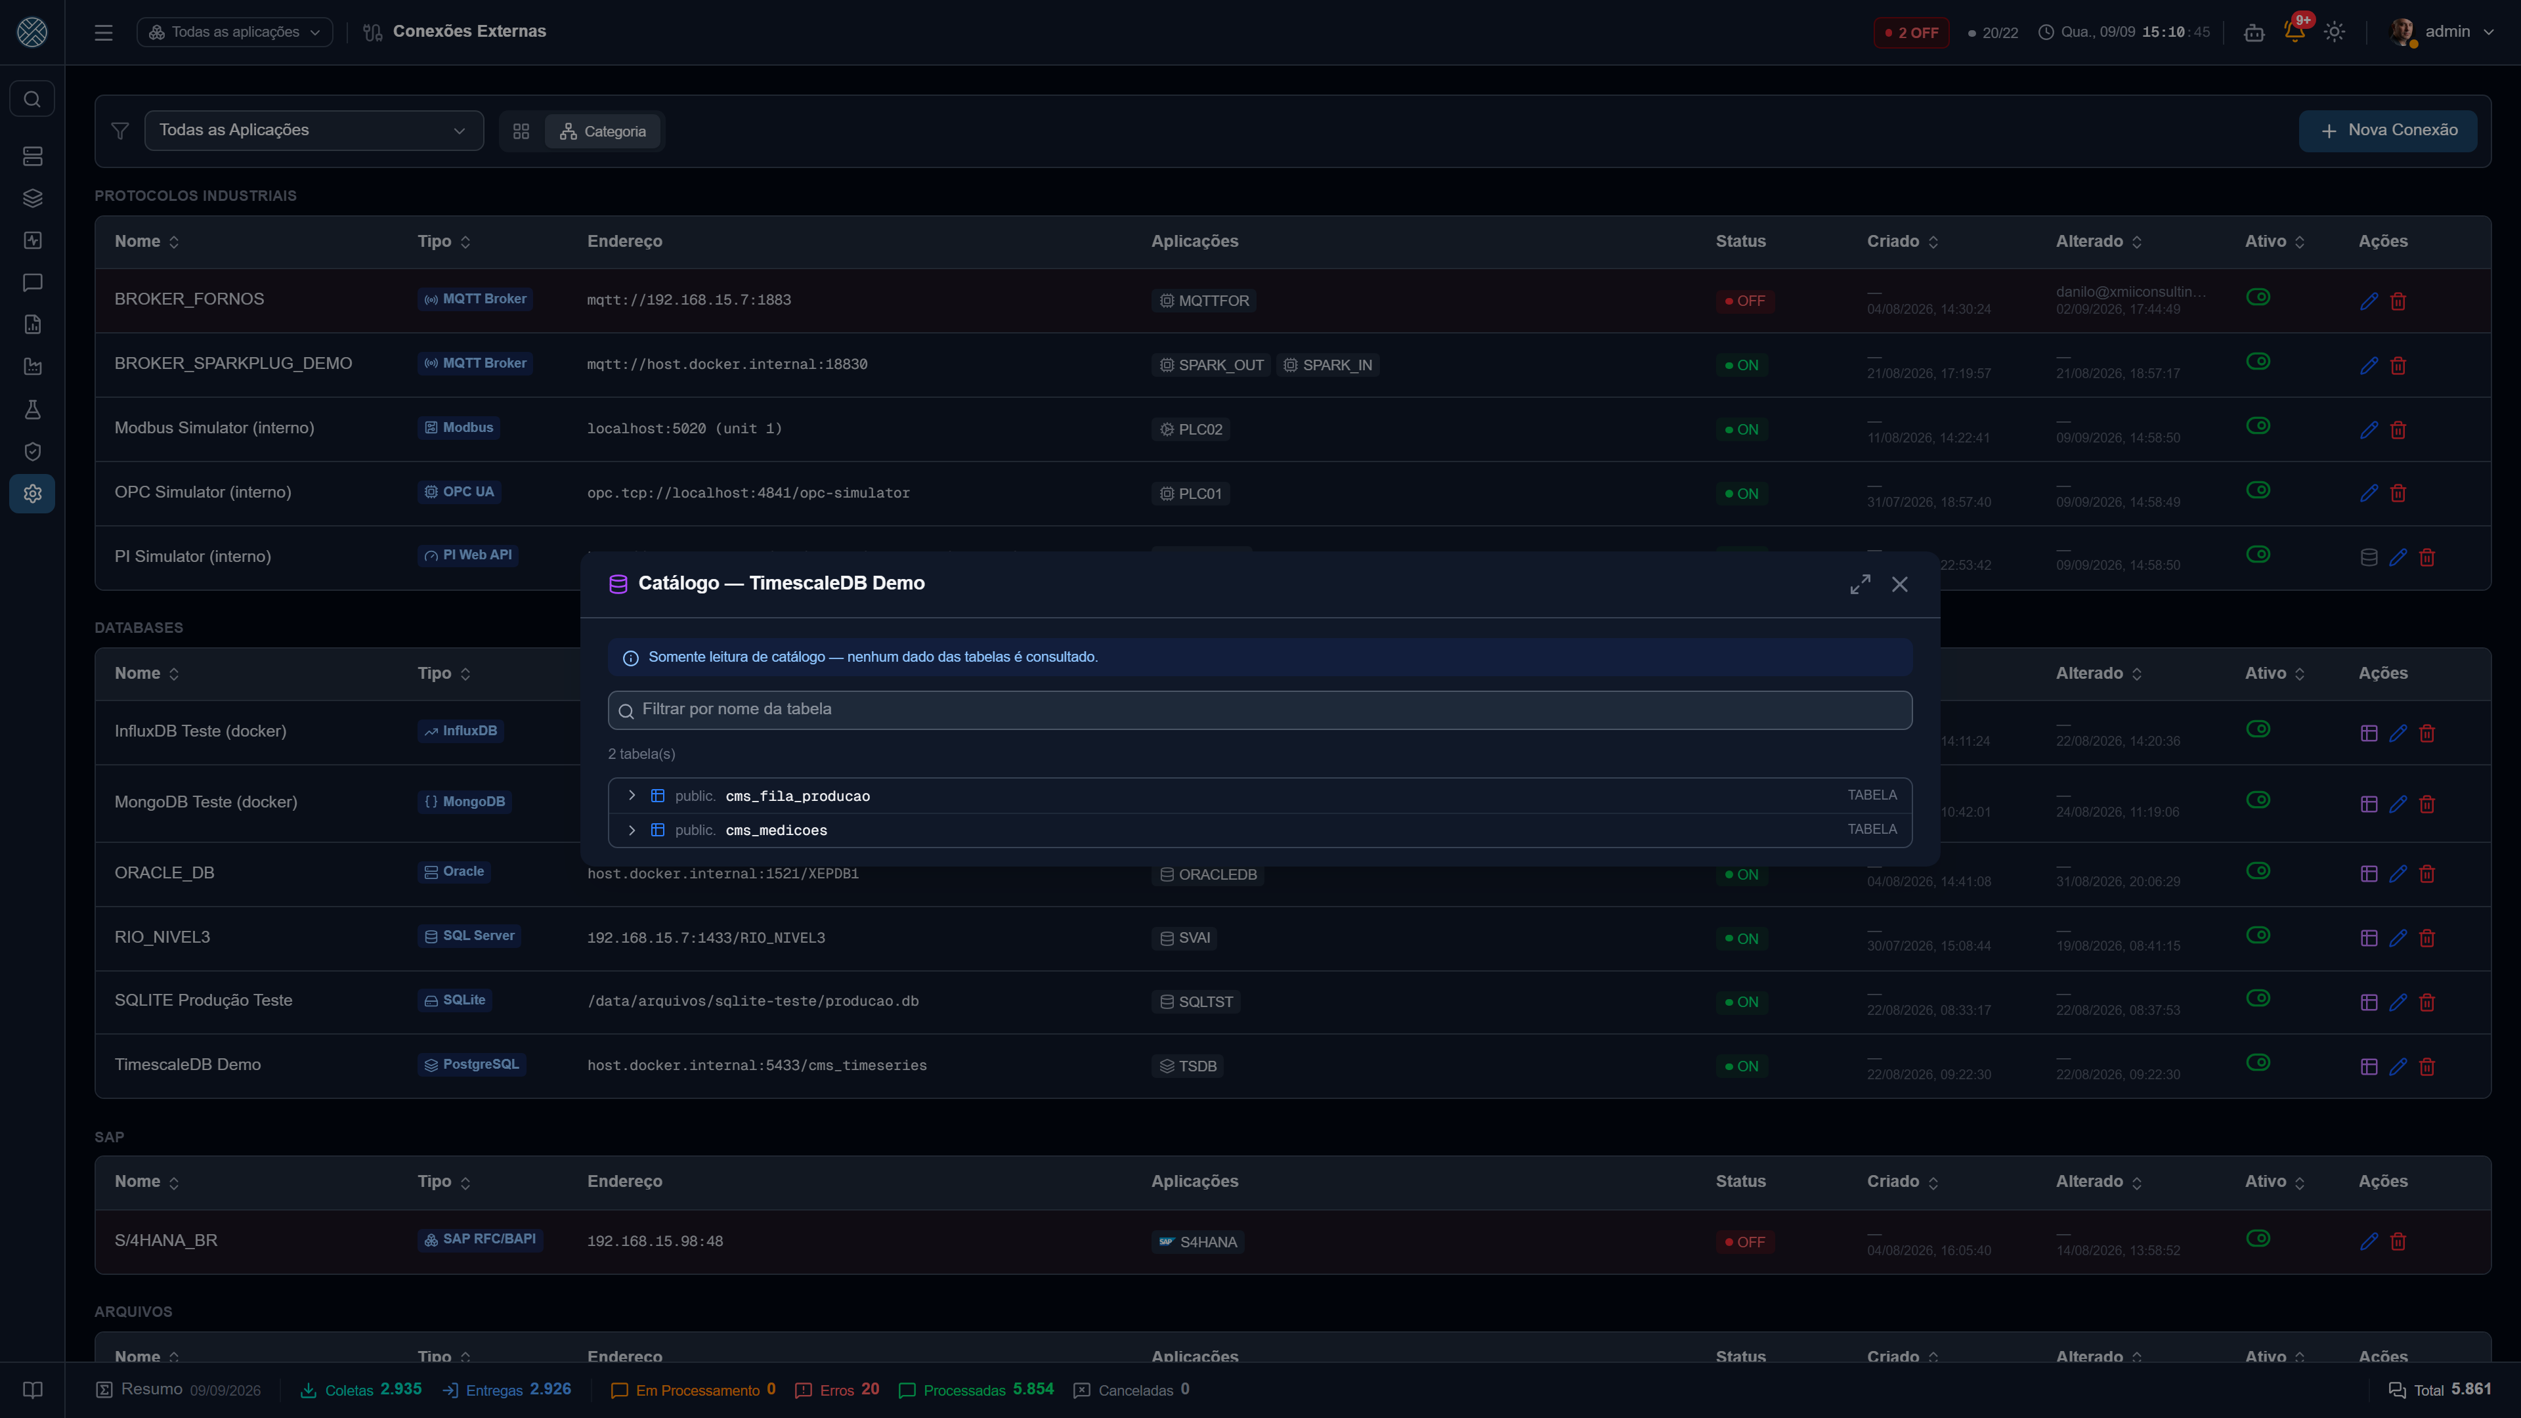Viewport: 2521px width, 1418px height.
Task: Click Nova Conexão button
Action: [2388, 130]
